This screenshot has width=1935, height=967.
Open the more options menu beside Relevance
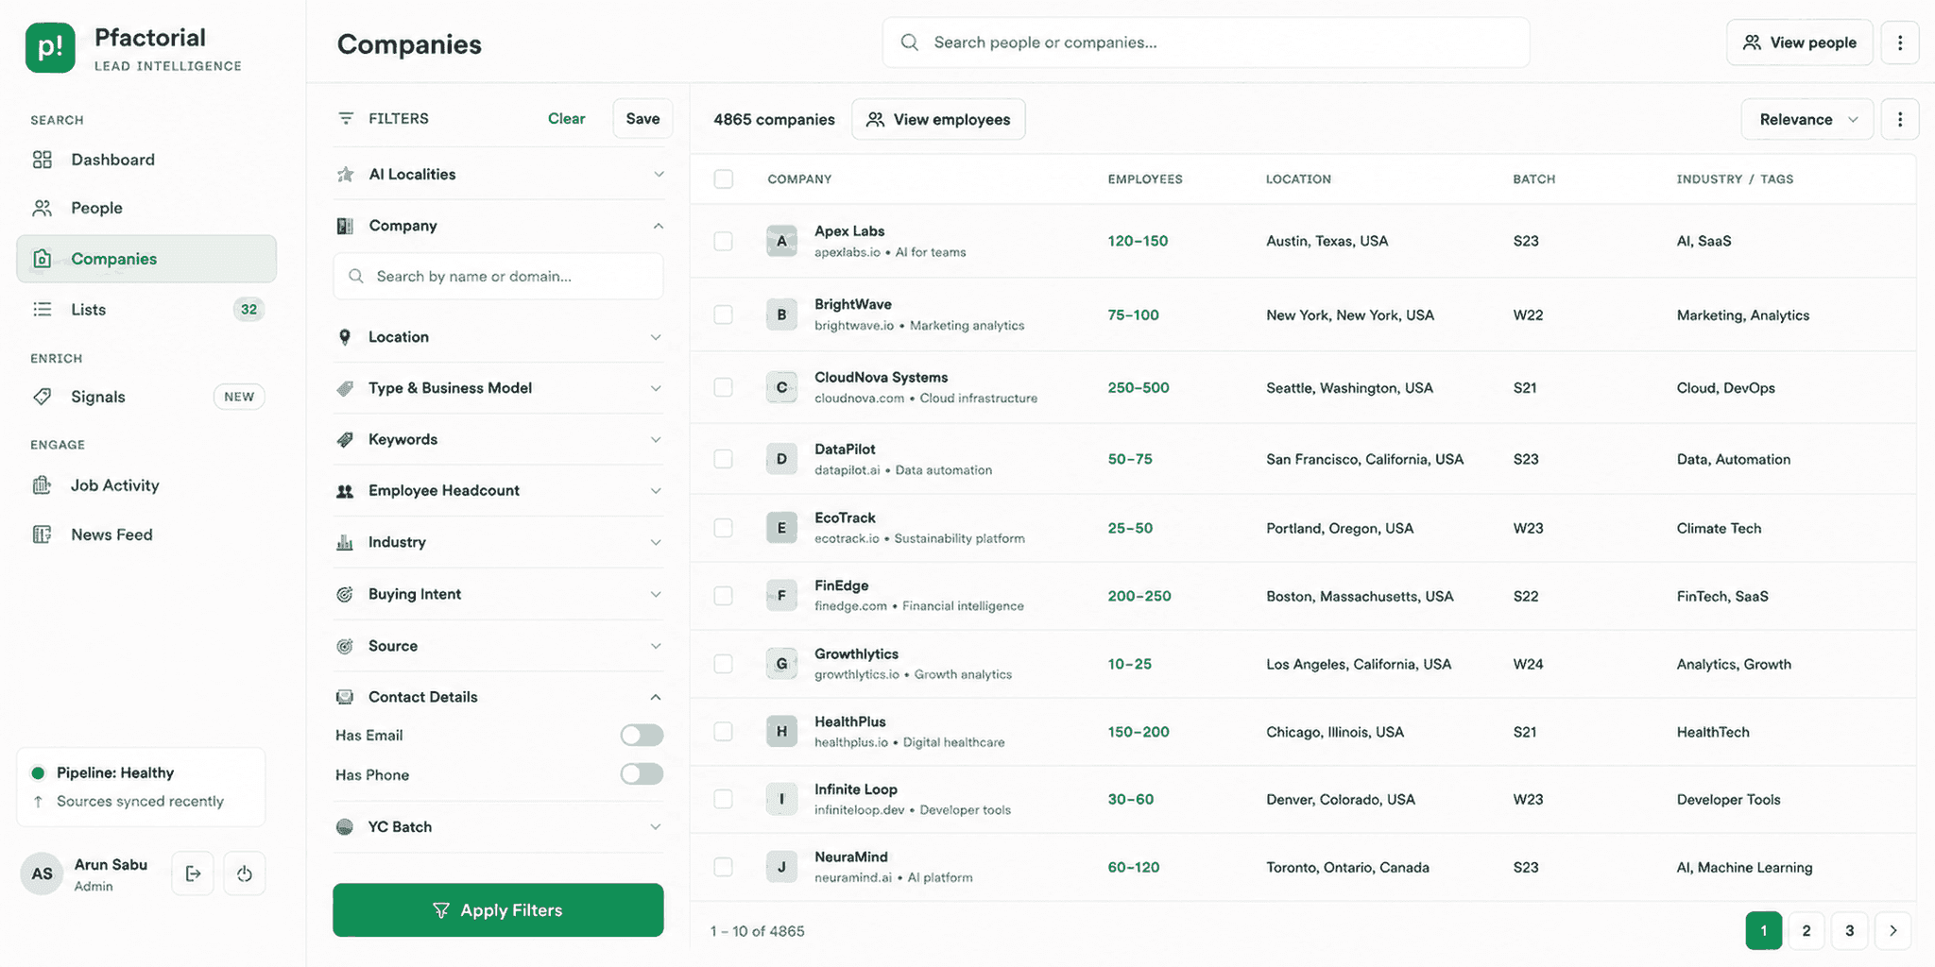1900,119
